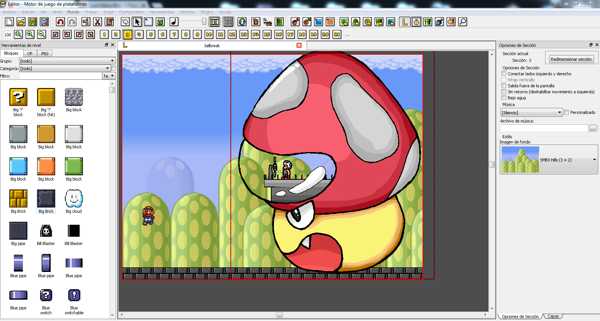The image size is (600, 321).
Task: Switch to section 5
Action: (151, 34)
